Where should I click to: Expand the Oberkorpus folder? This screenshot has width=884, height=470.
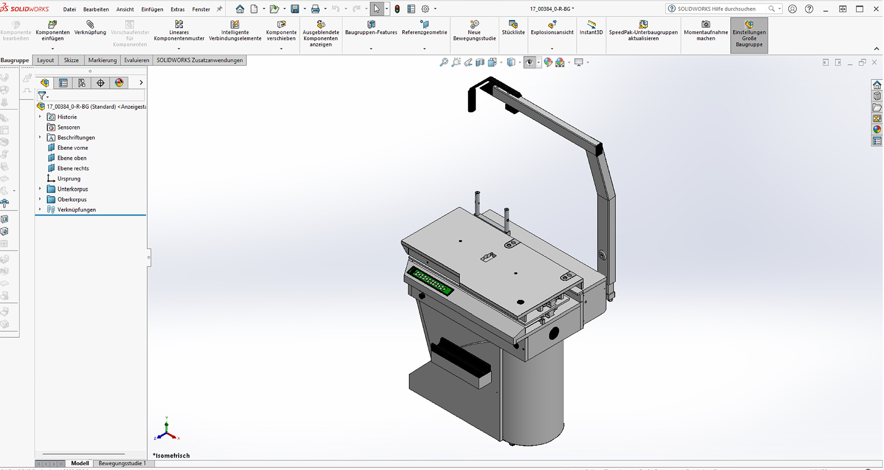[40, 199]
